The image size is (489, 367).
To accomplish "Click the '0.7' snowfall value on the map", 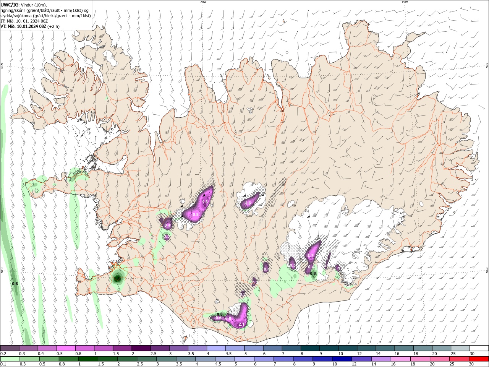I will click(311, 256).
